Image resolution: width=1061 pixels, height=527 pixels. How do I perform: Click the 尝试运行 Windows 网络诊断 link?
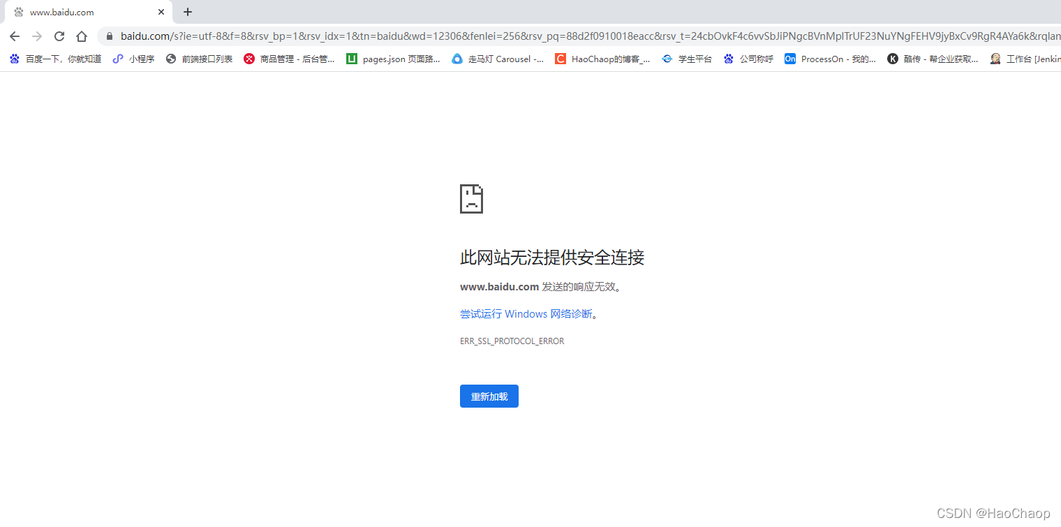[526, 314]
